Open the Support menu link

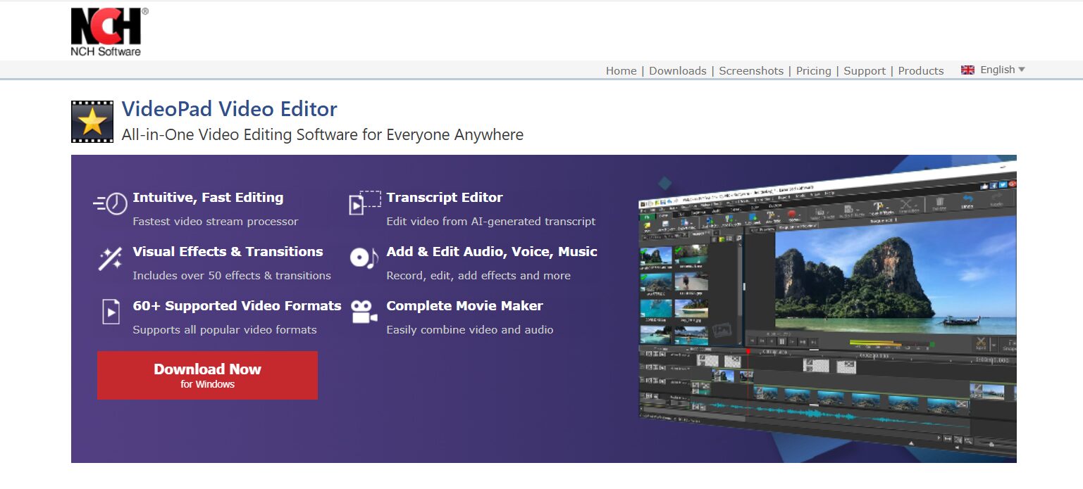(x=865, y=71)
